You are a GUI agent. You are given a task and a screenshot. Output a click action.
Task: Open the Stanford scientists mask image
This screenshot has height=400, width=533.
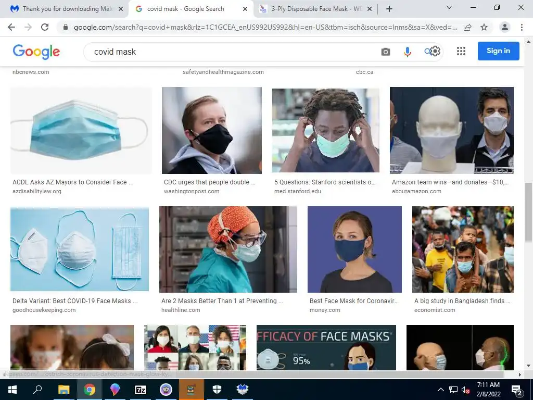click(x=326, y=131)
